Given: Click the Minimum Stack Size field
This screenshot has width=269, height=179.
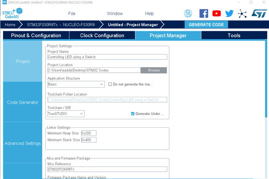Looking at the screenshot, I should (x=89, y=140).
